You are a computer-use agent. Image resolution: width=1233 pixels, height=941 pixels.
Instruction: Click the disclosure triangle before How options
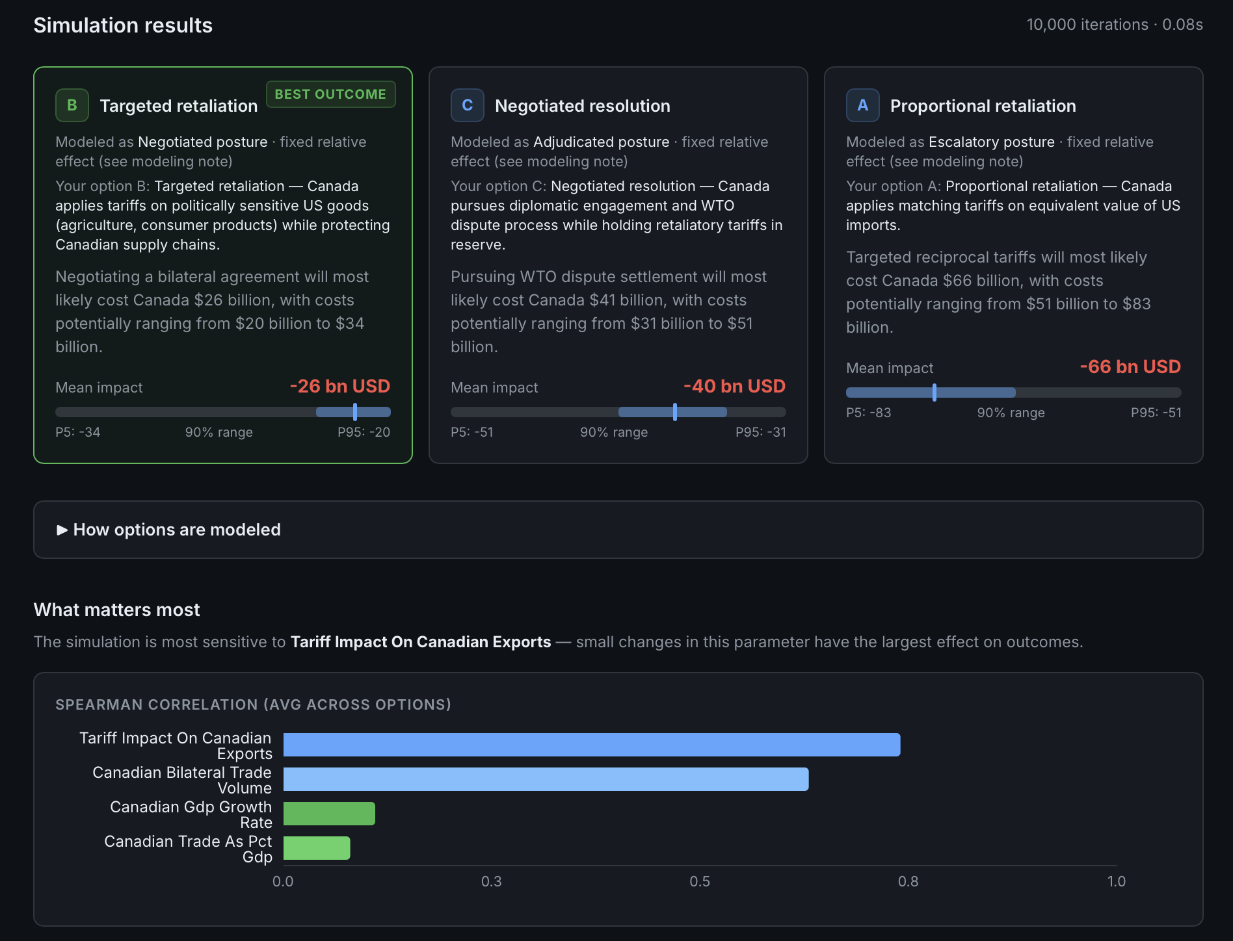pyautogui.click(x=62, y=530)
